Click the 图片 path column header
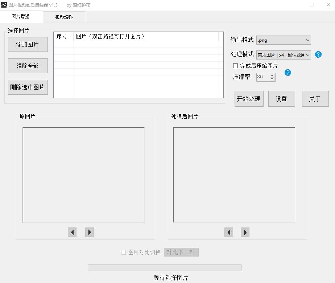This screenshot has width=335, height=283. click(146, 37)
